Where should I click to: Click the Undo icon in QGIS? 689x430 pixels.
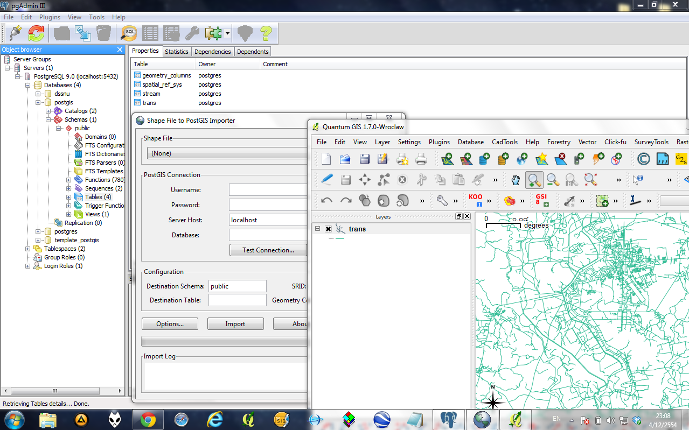327,200
